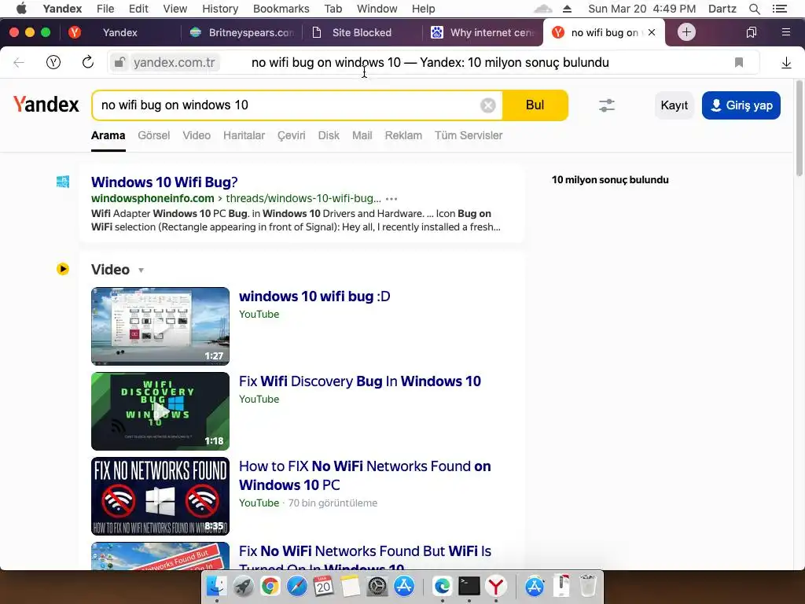Image resolution: width=805 pixels, height=604 pixels.
Task: Open the Window menu
Action: coord(377,9)
